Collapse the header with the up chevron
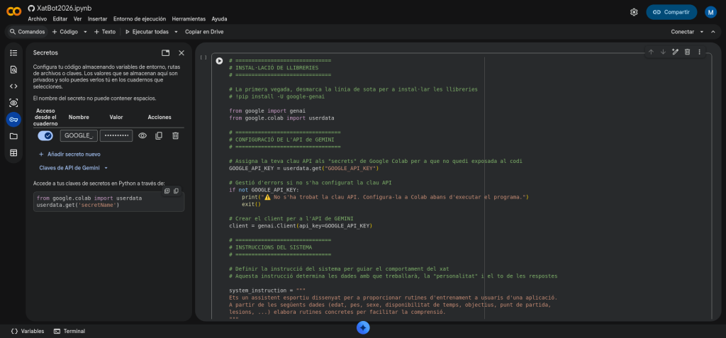726x338 pixels. click(713, 32)
